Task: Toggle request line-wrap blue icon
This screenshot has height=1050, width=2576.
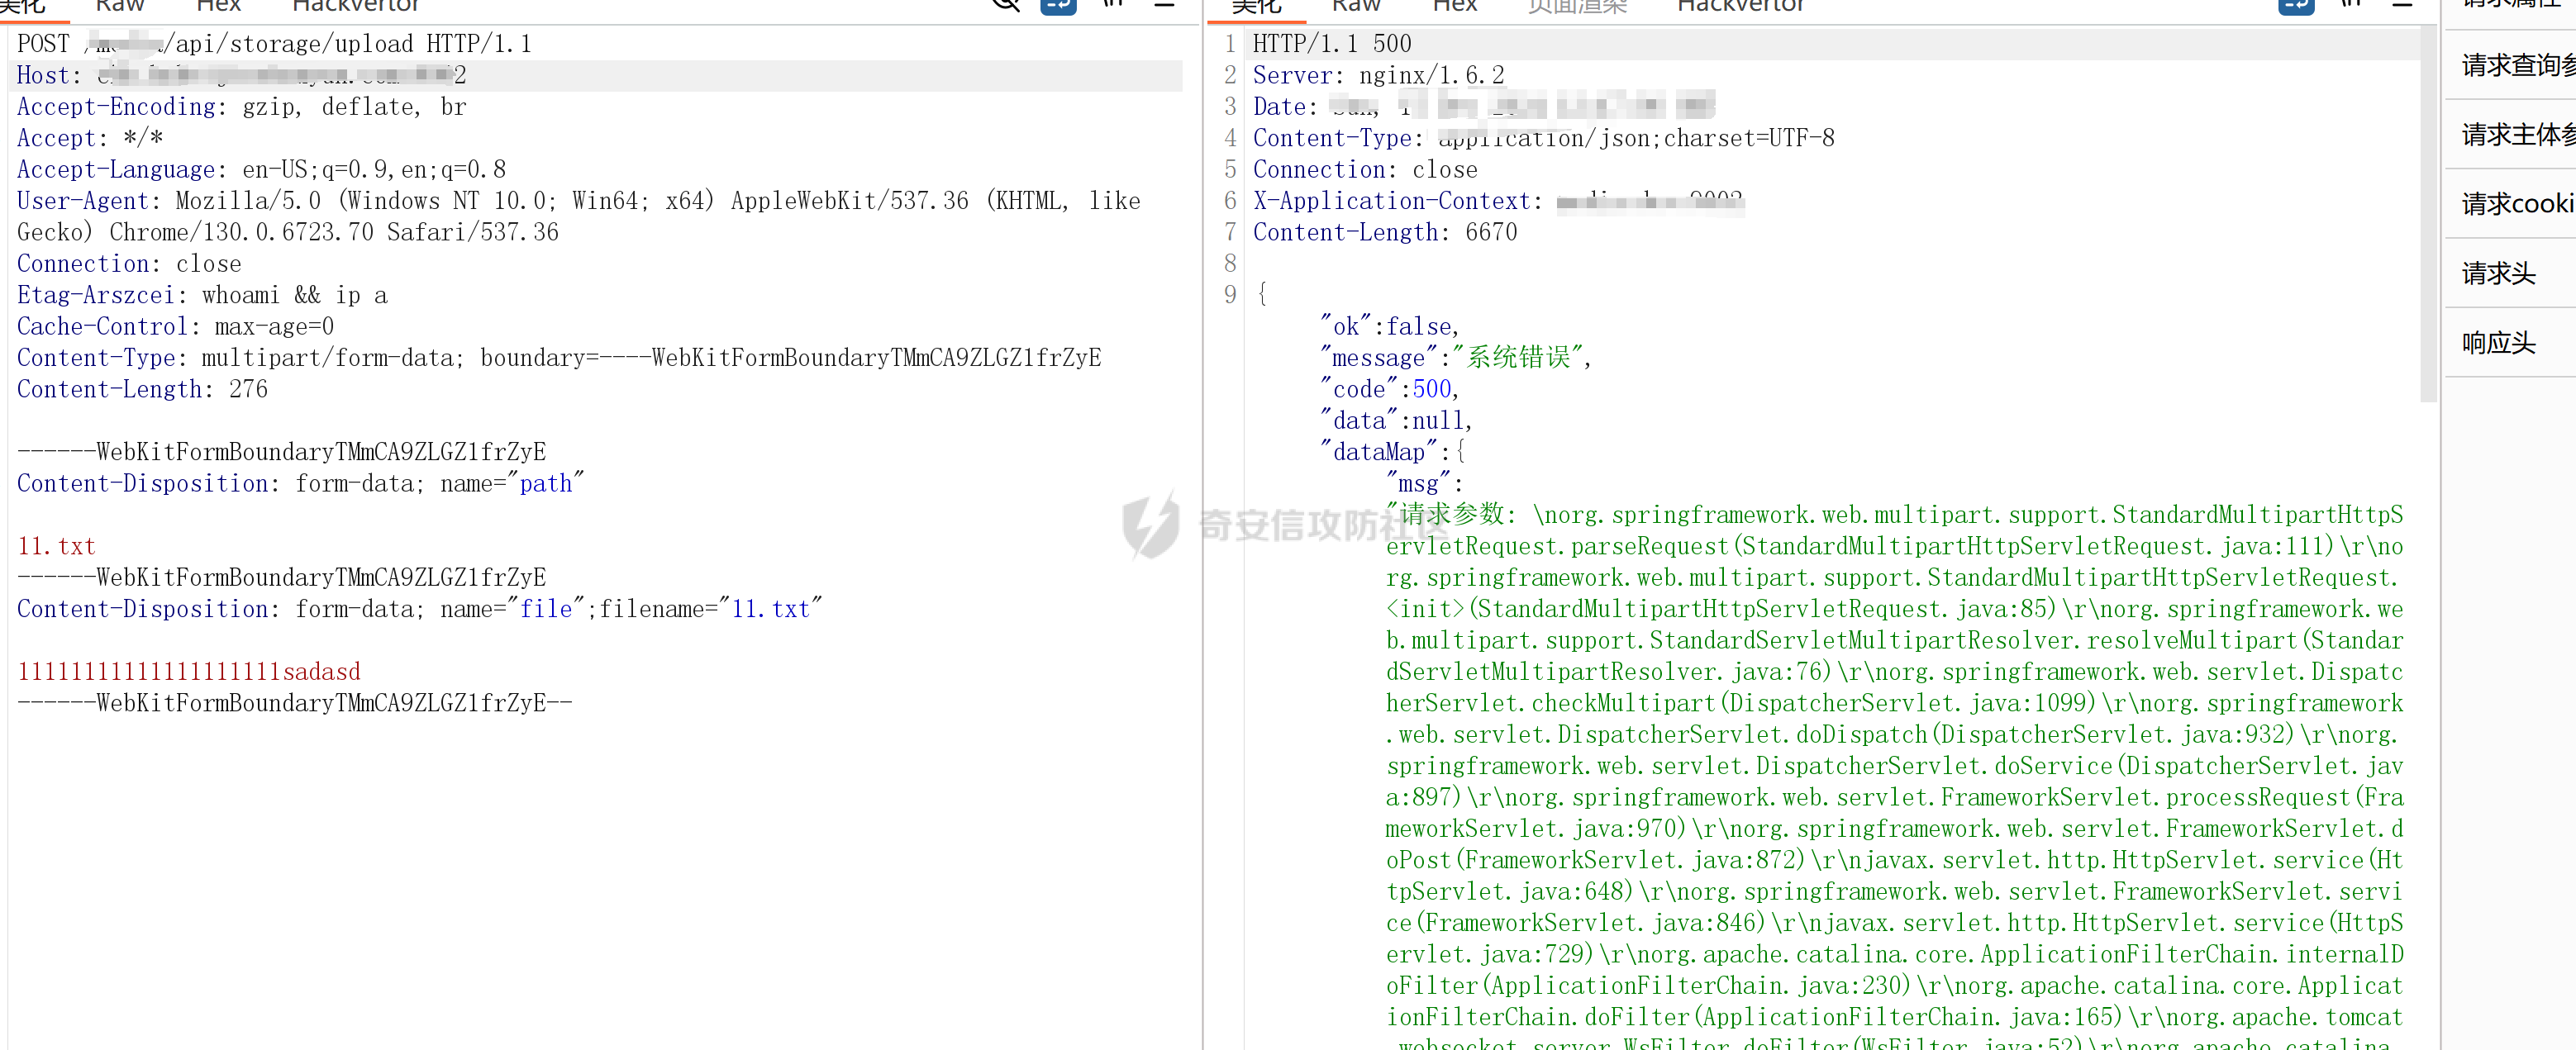Action: click(x=1058, y=5)
